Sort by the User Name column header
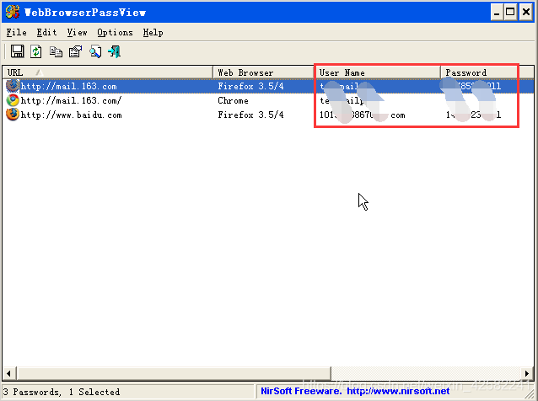The height and width of the screenshot is (401, 538). click(377, 72)
